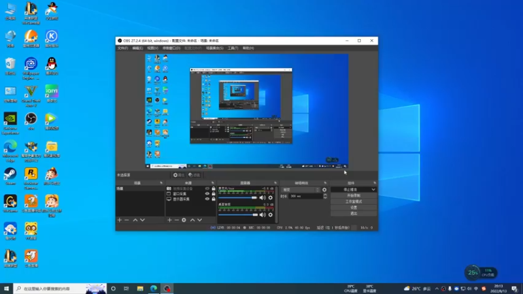Open OBS 设置 settings button
The width and height of the screenshot is (523, 294).
tap(354, 208)
